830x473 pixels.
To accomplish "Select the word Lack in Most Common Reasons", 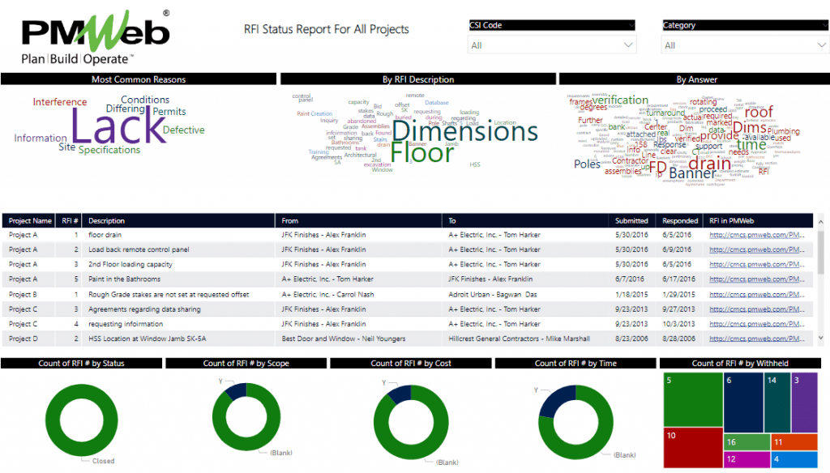I will (118, 127).
